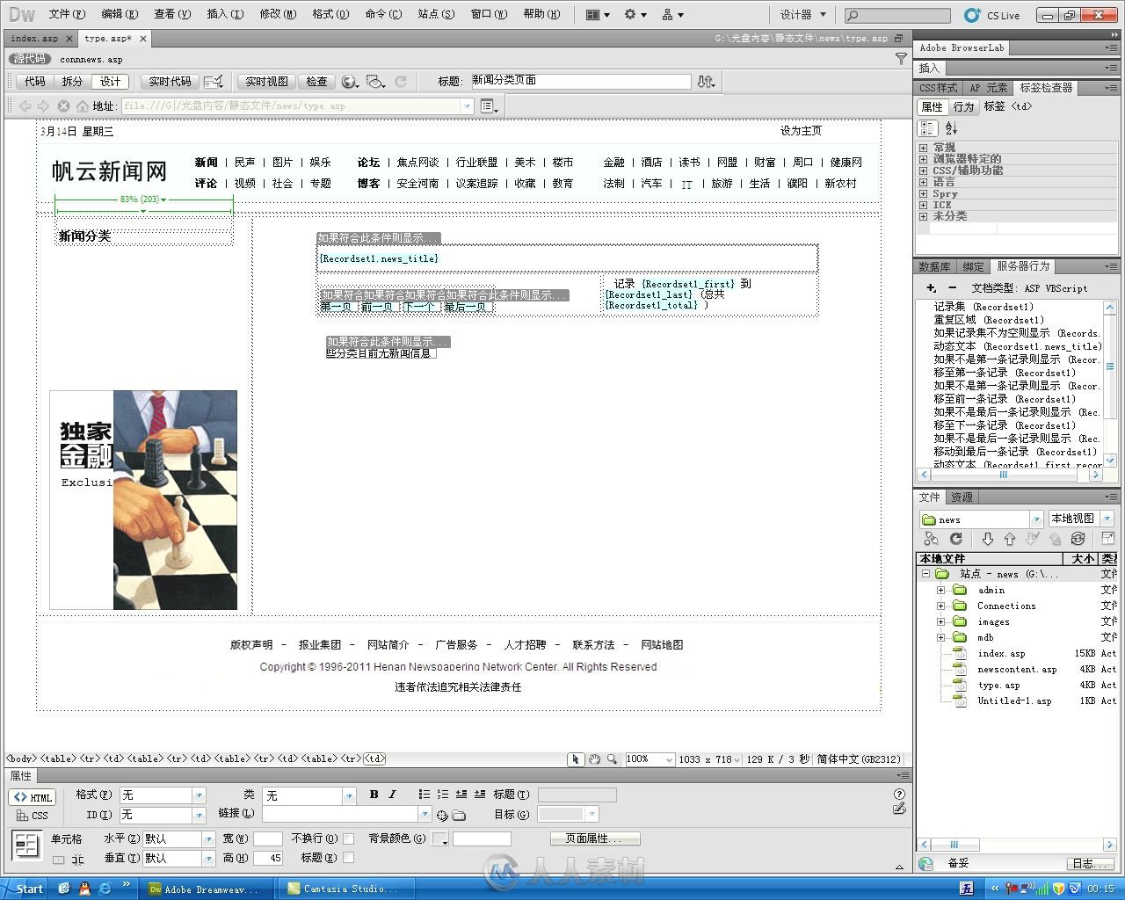Expand the mdb folder in Files panel
The image size is (1125, 900).
tap(940, 638)
